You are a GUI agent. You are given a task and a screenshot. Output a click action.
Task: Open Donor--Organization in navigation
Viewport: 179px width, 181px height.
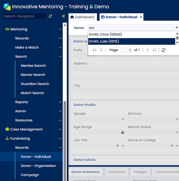pyautogui.click(x=38, y=166)
